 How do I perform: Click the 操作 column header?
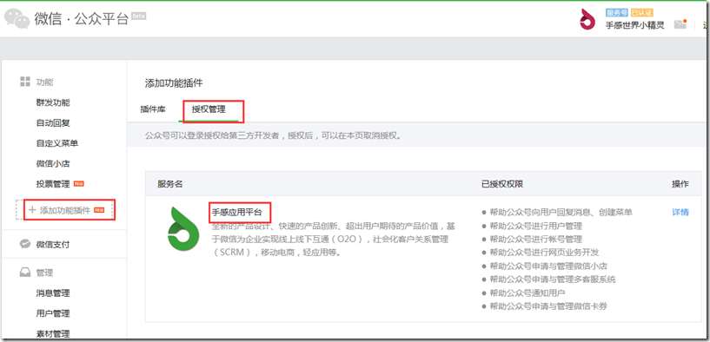pyautogui.click(x=680, y=184)
